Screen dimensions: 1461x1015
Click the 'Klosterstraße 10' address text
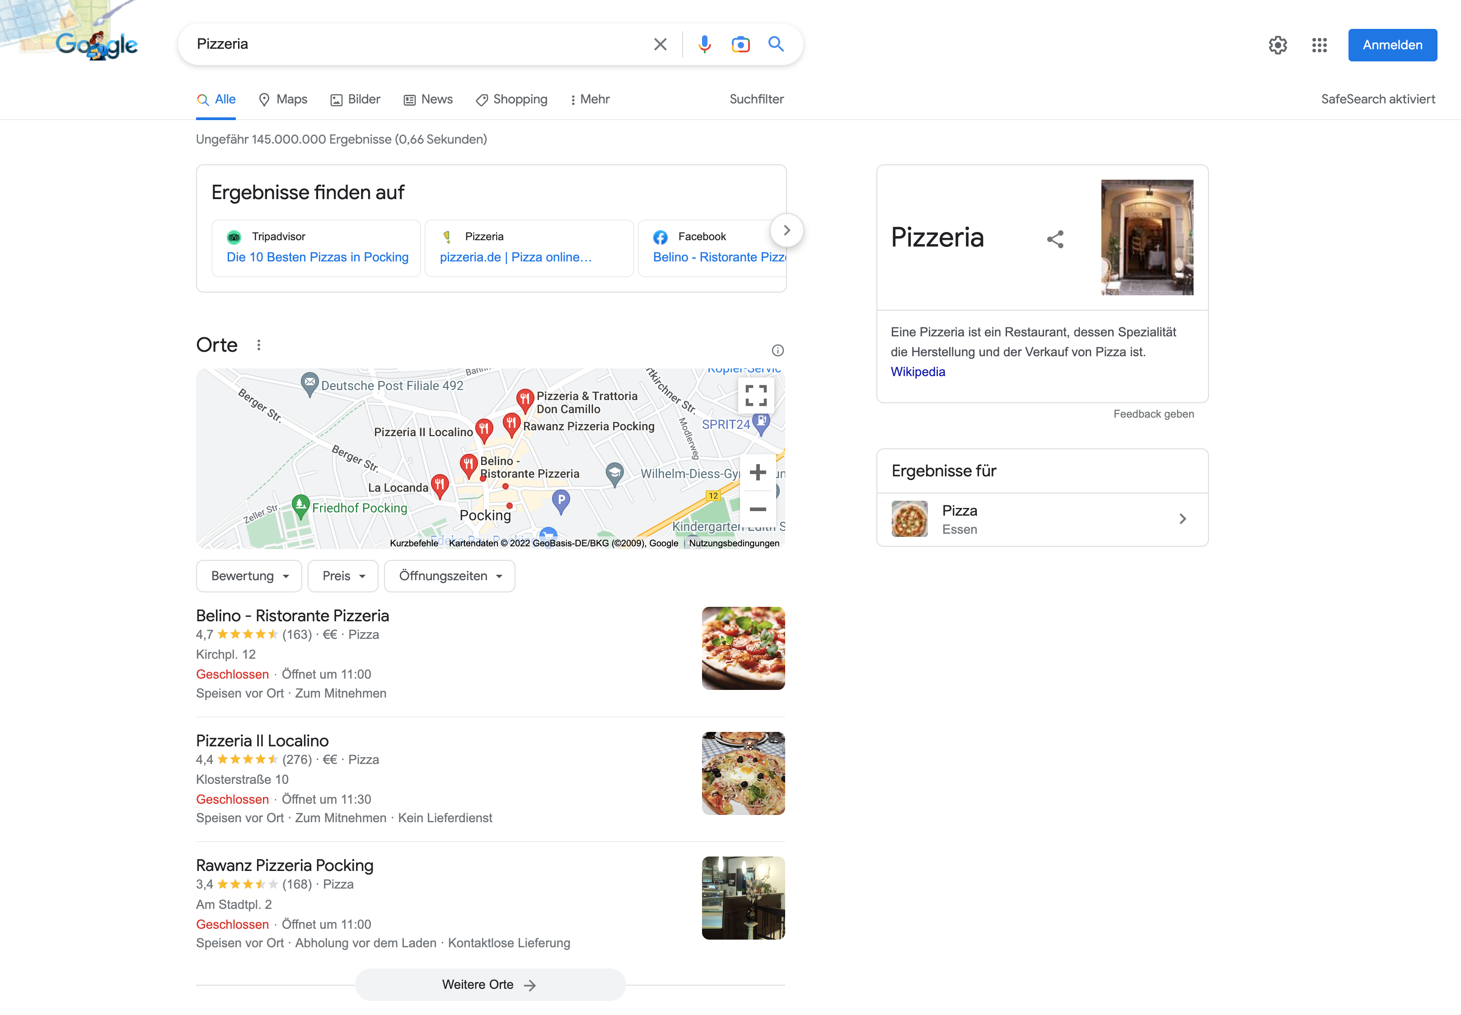point(243,780)
